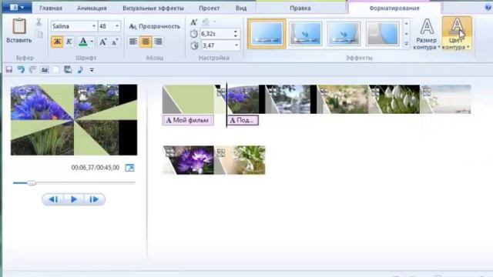
Task: Redo action in the quick access toolbar
Action: (32, 70)
